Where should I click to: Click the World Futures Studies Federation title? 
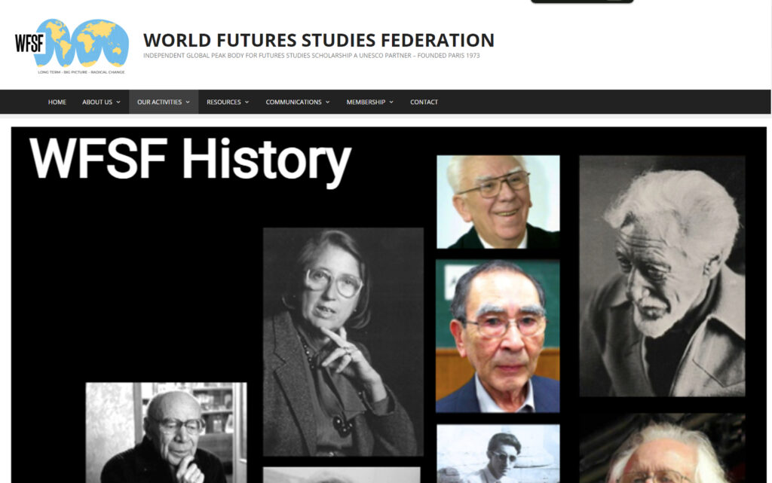point(319,40)
